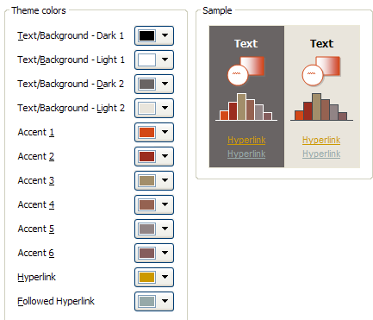Select the 'Text/Background - Dark 2' label
This screenshot has width=373, height=320.
click(71, 84)
